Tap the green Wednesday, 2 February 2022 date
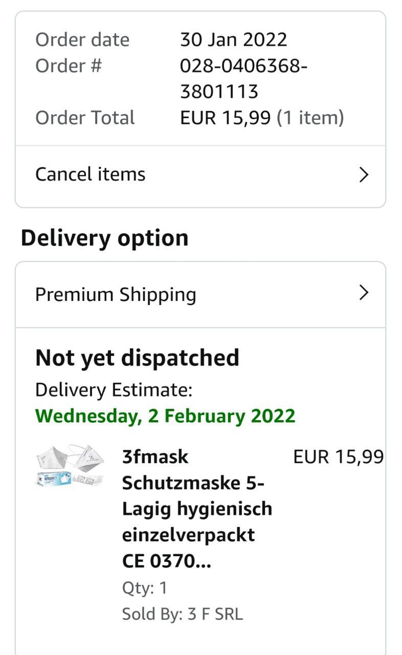 [x=165, y=416]
